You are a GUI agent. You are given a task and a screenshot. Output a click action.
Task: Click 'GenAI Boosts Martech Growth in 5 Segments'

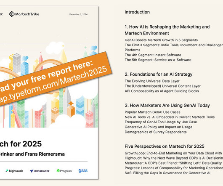tap(161, 40)
